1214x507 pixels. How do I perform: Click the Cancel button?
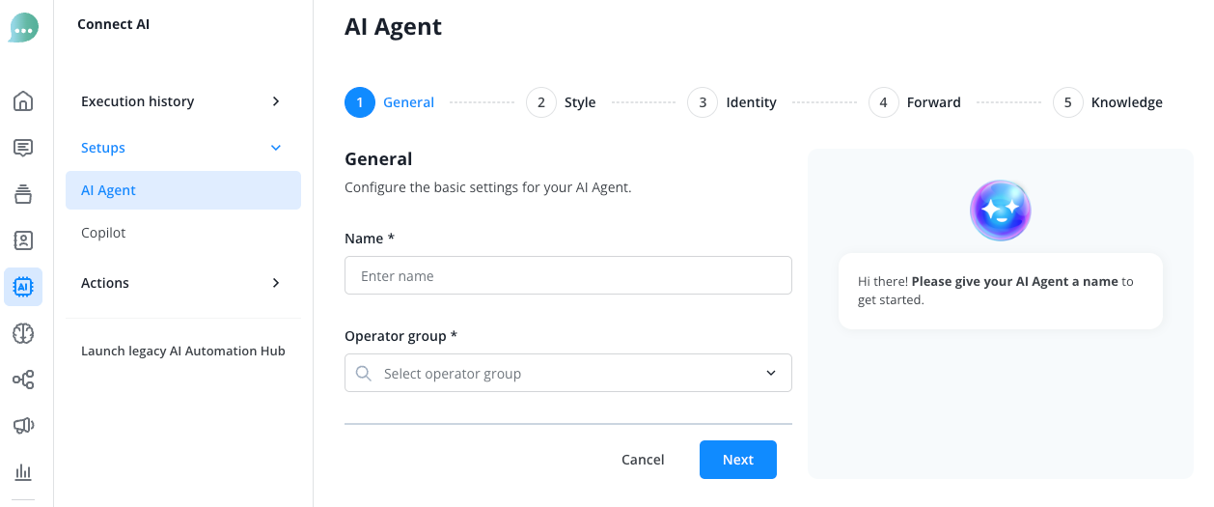643,460
